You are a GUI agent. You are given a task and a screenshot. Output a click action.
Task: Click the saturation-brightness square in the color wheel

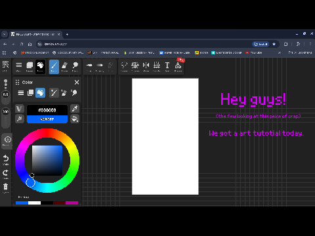pos(47,161)
